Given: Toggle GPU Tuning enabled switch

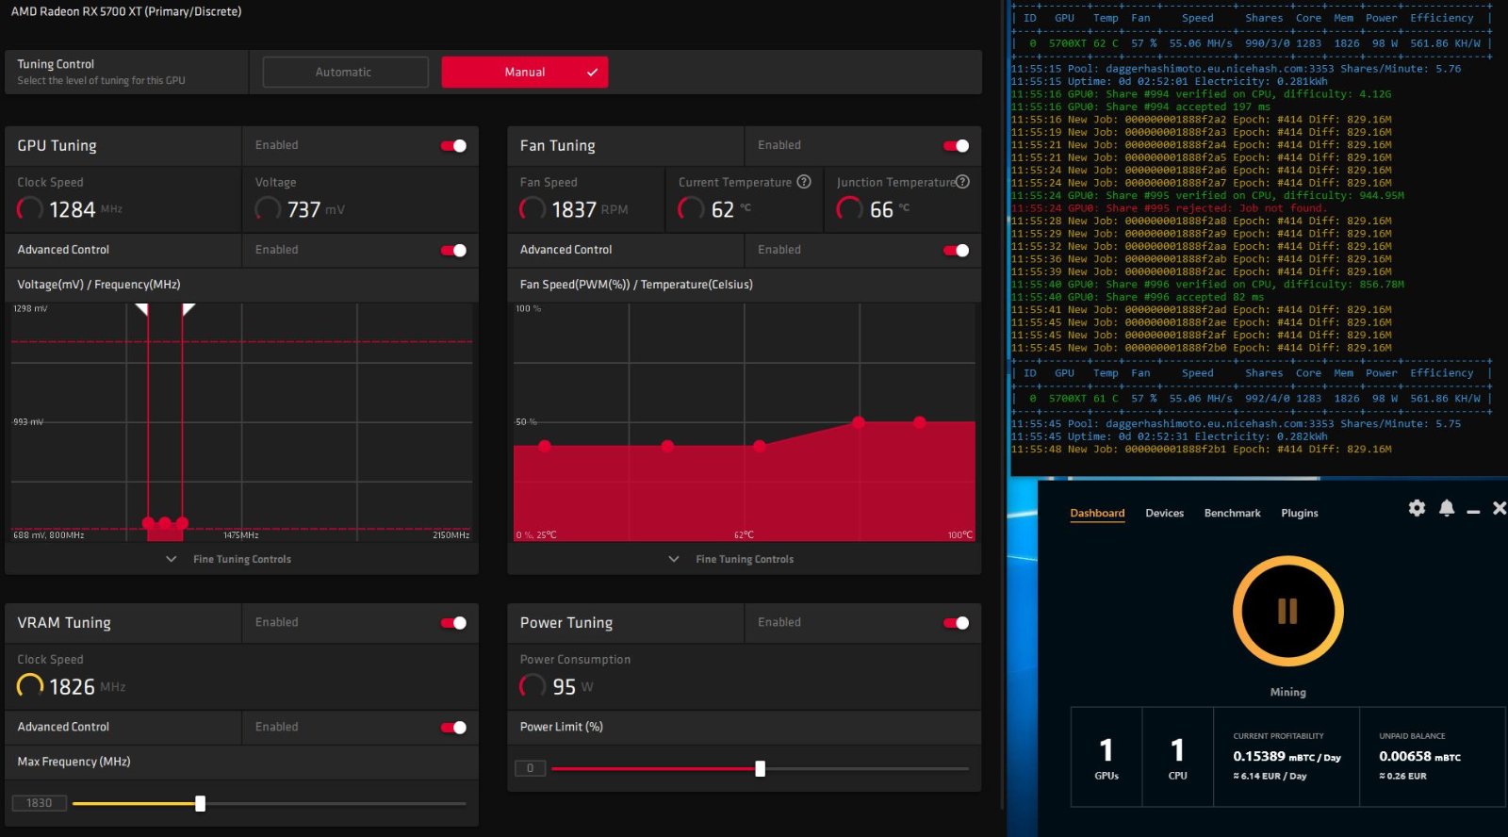Looking at the screenshot, I should tap(453, 145).
